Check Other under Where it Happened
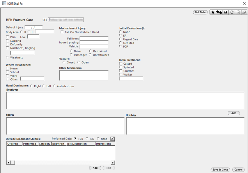Viewport: 248px width, 173px height. click(x=8, y=79)
